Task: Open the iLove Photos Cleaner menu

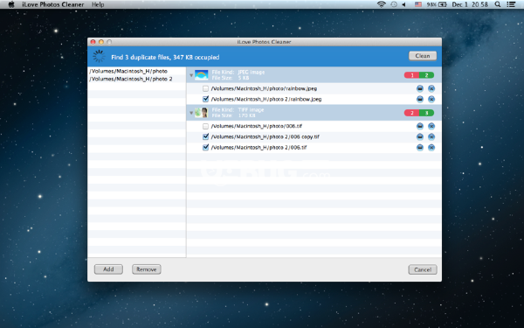Action: (x=53, y=4)
